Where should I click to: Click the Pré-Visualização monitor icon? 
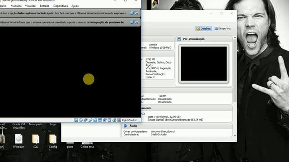179,39
